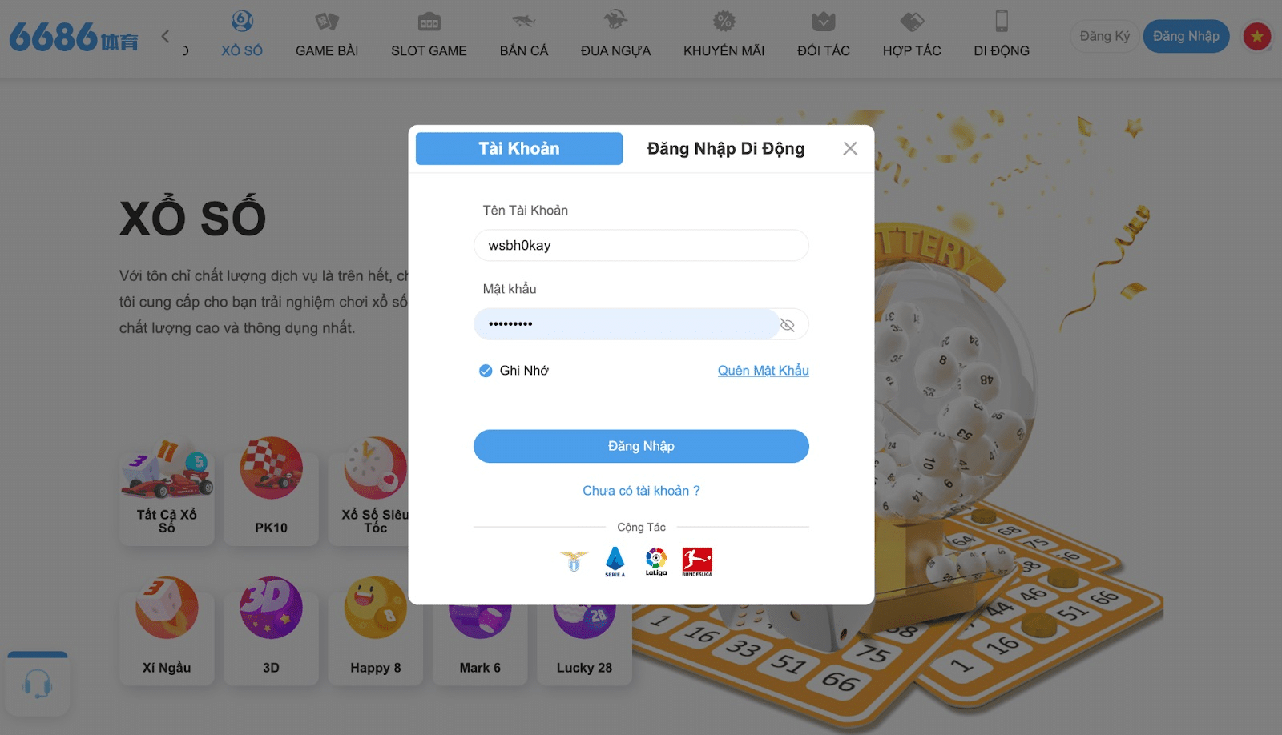Screen dimensions: 1282x735
Task: Select the Tài Khoản login tab
Action: tap(519, 148)
